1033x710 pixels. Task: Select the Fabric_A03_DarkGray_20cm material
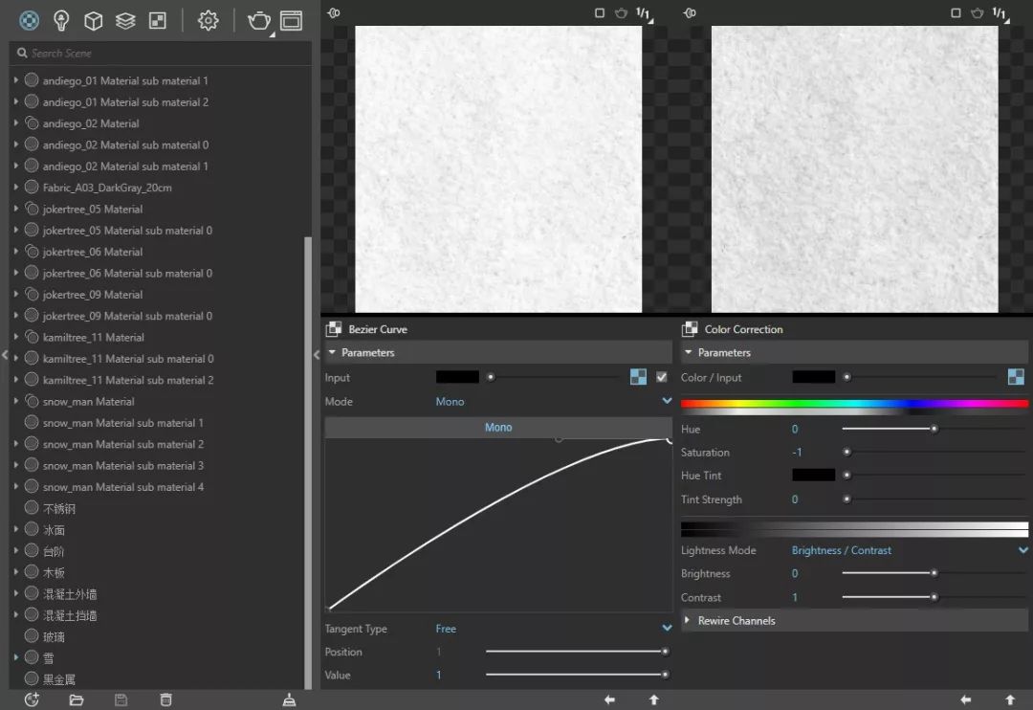point(107,188)
